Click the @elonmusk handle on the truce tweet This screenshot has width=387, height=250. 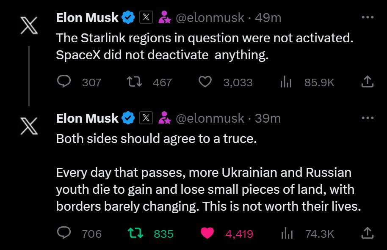pos(210,118)
